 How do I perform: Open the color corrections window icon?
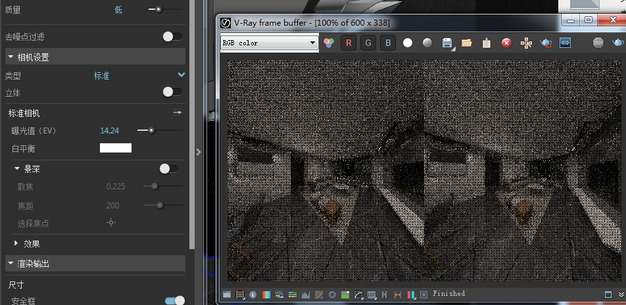coord(227,294)
